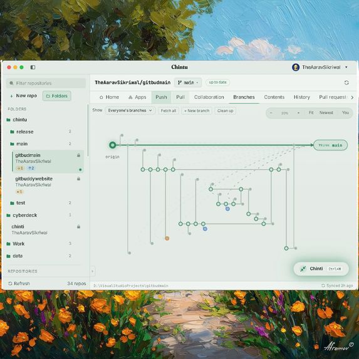Click the Fetch all button

(169, 111)
